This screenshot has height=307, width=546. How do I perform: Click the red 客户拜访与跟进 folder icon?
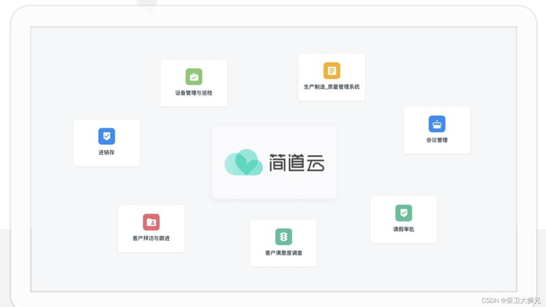151,222
